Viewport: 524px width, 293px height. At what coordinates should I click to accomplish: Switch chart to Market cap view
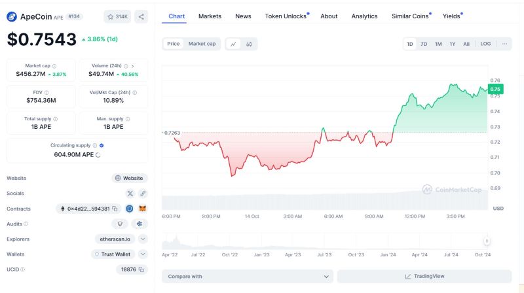click(202, 44)
